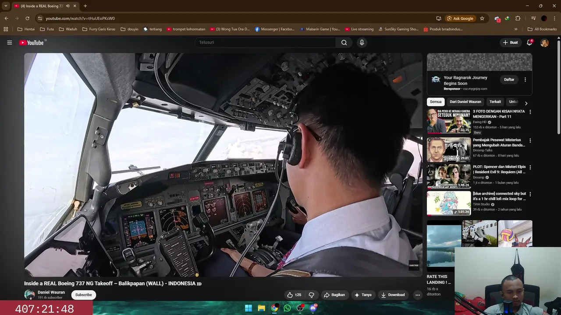The height and width of the screenshot is (315, 561).
Task: Open Windows Start menu on taskbar
Action: (249, 308)
